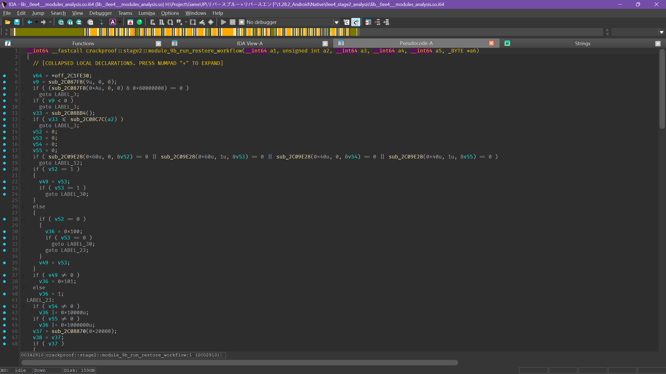Close the Pseudocode-A tab
666x374 pixels.
491,43
